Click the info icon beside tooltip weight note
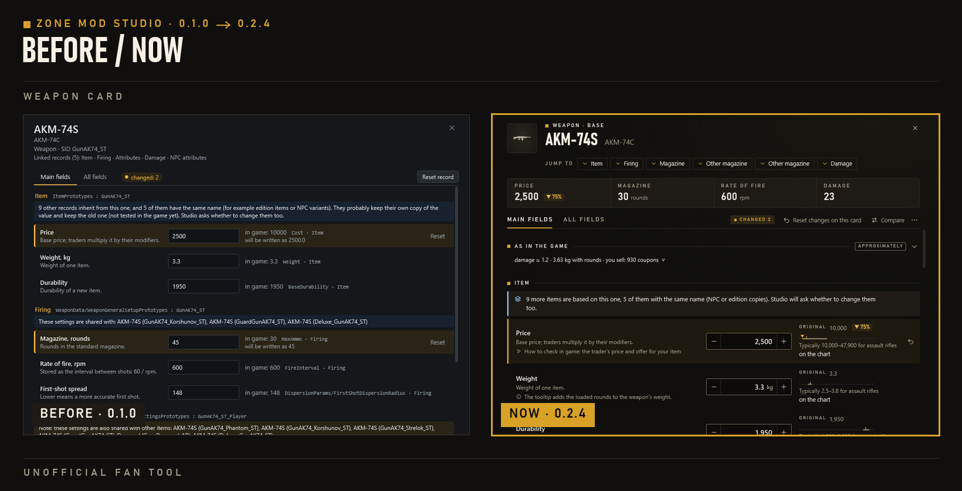Image resolution: width=962 pixels, height=491 pixels. pyautogui.click(x=519, y=397)
